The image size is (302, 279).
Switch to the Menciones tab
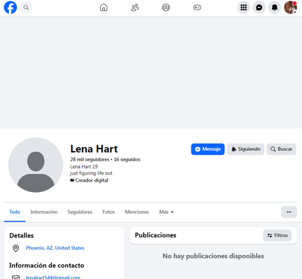pos(137,212)
